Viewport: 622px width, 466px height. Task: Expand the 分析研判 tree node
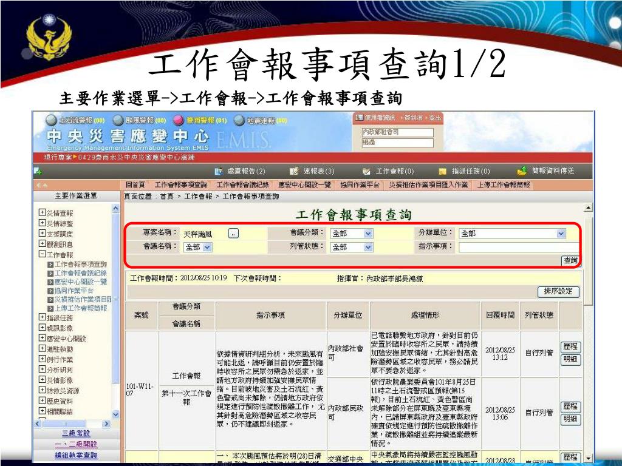(42, 370)
